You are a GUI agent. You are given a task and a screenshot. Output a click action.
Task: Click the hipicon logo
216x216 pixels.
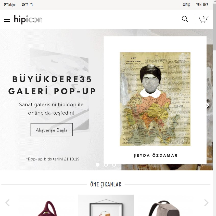(28, 19)
